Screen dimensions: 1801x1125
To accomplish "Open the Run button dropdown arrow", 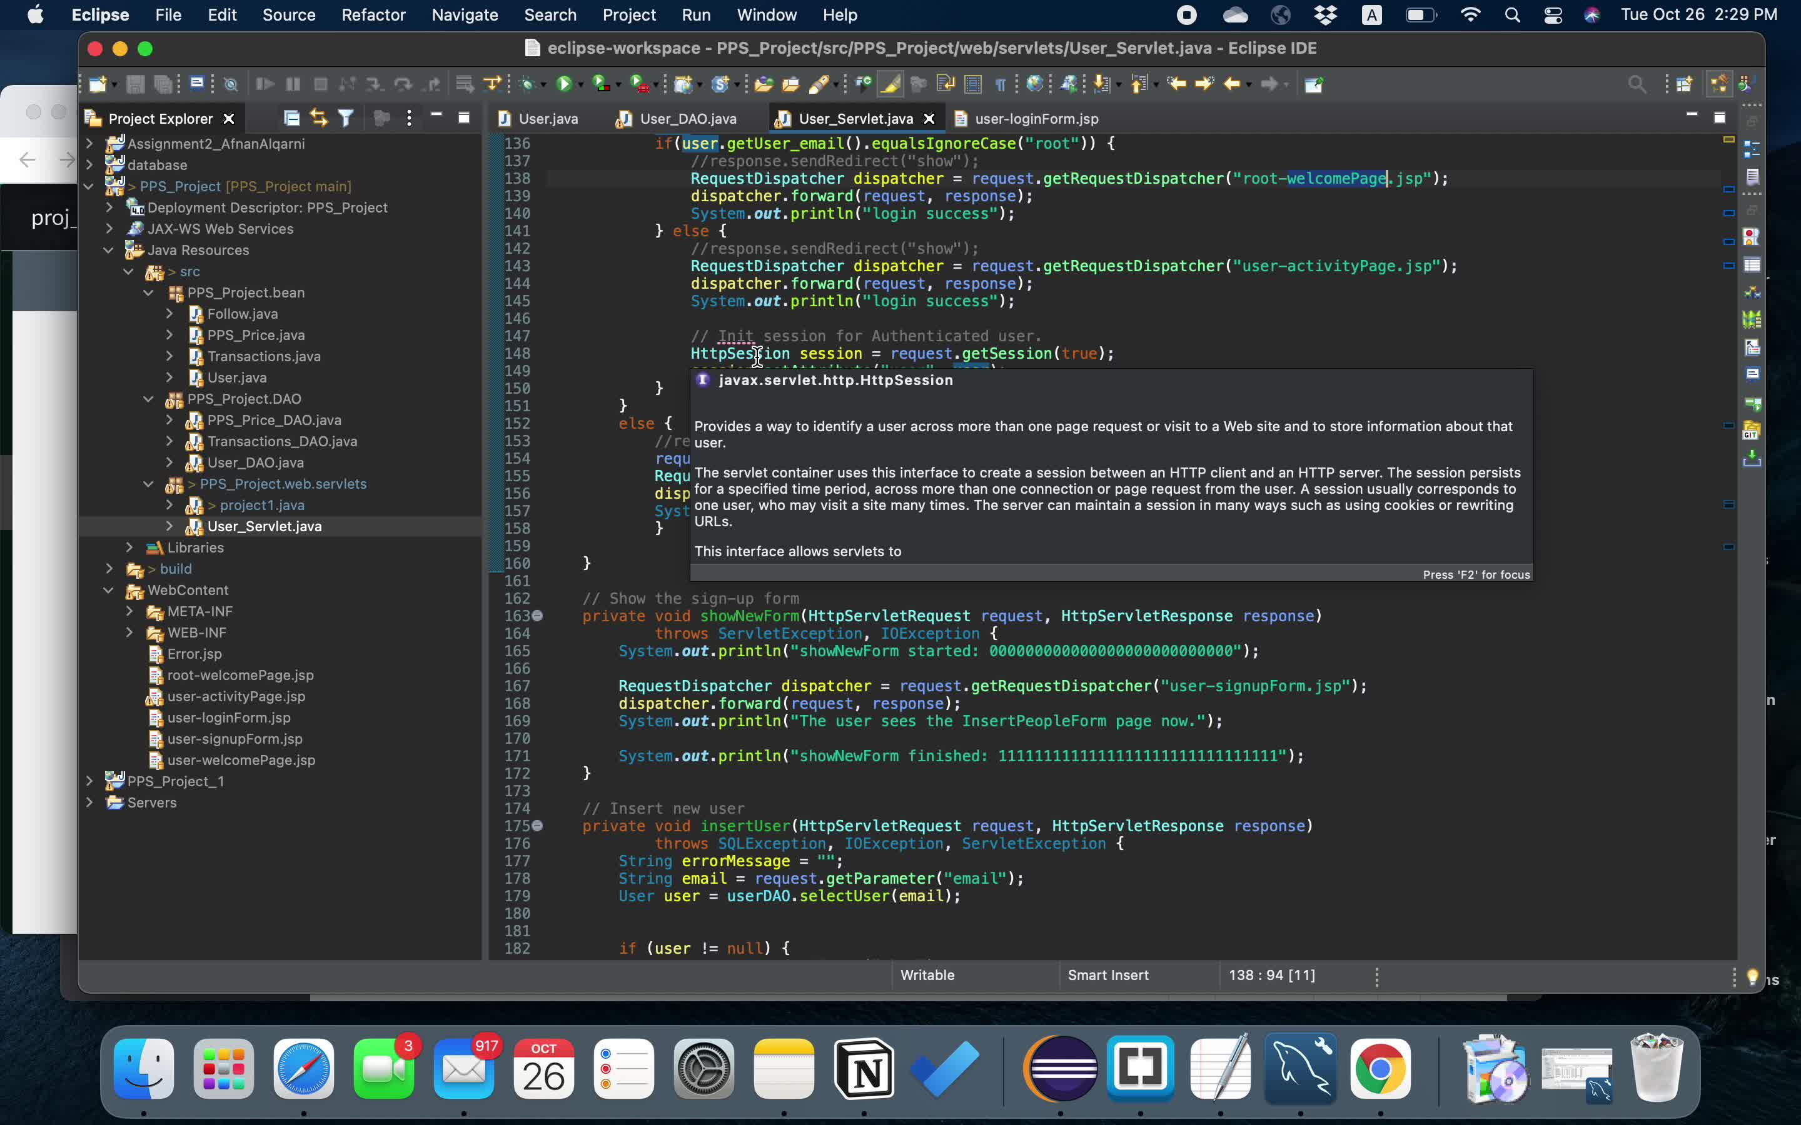I will (x=580, y=86).
